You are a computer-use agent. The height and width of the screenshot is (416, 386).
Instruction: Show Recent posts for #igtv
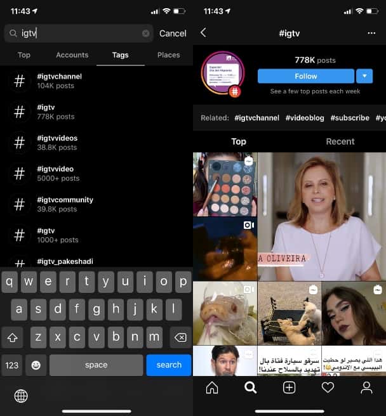(340, 141)
